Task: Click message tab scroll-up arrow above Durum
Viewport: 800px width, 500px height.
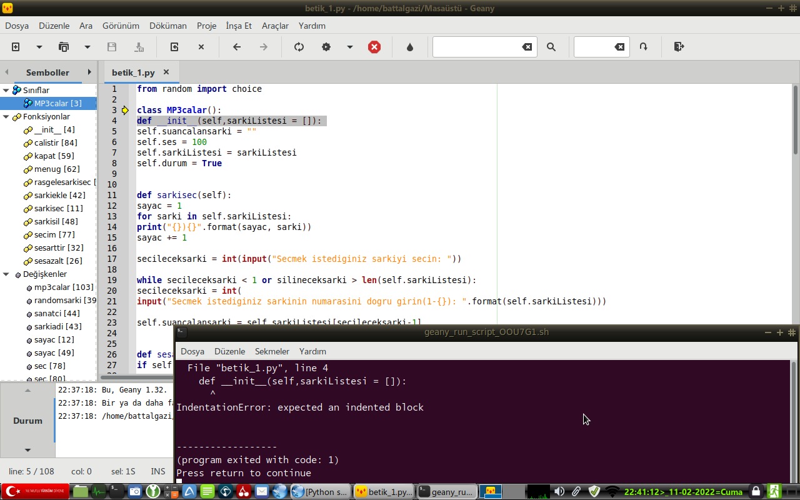Action: 27,390
